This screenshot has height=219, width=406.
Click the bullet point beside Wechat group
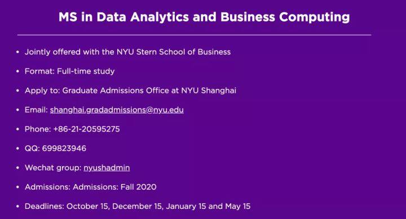[x=17, y=168]
